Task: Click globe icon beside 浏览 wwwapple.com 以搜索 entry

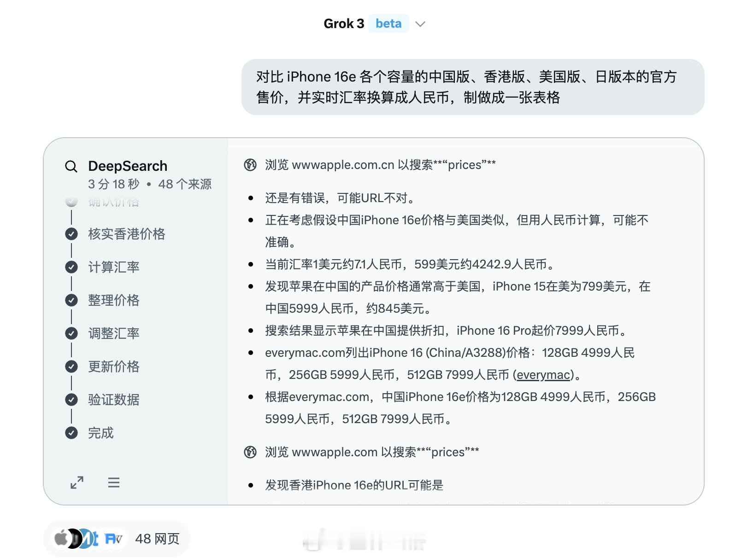Action: tap(250, 452)
